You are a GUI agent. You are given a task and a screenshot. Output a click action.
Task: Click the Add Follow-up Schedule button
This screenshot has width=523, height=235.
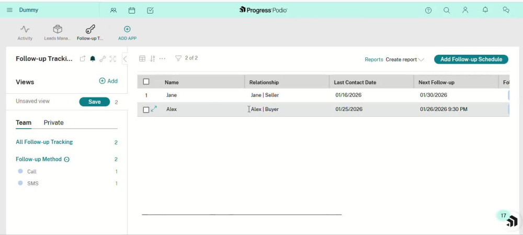pyautogui.click(x=471, y=59)
